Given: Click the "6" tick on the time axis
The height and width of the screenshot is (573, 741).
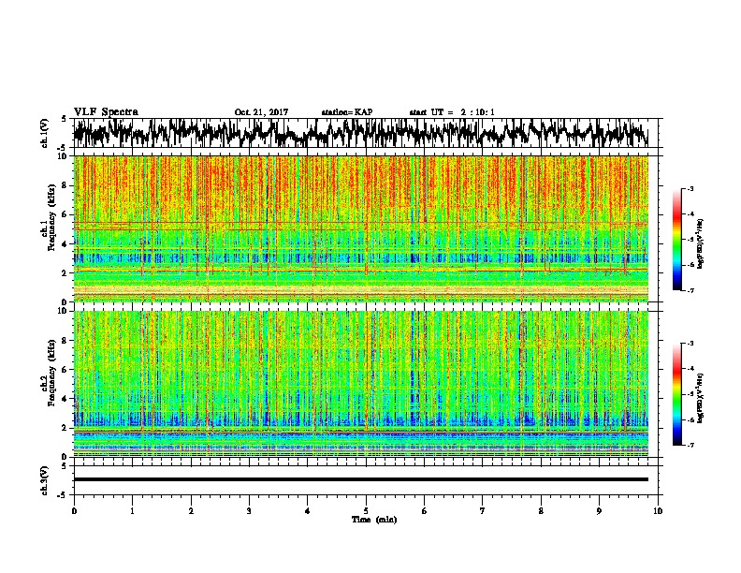Looking at the screenshot, I should tap(425, 510).
